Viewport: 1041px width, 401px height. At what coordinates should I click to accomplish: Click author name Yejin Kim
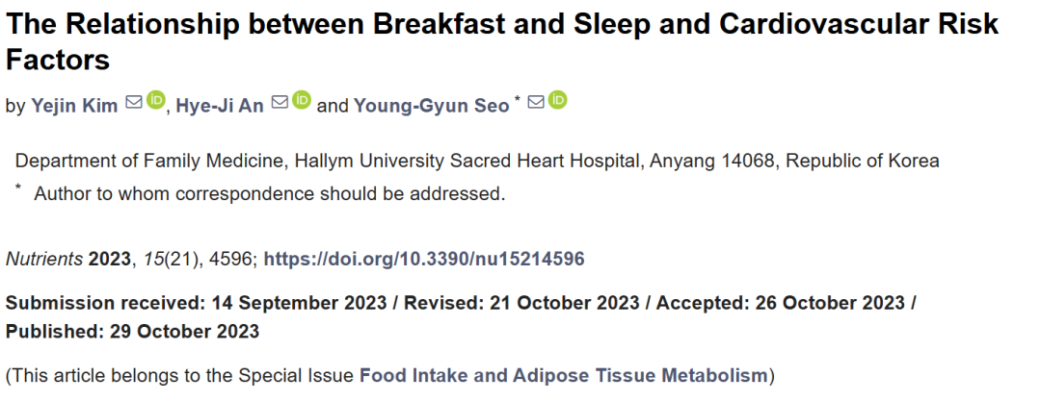(x=74, y=106)
